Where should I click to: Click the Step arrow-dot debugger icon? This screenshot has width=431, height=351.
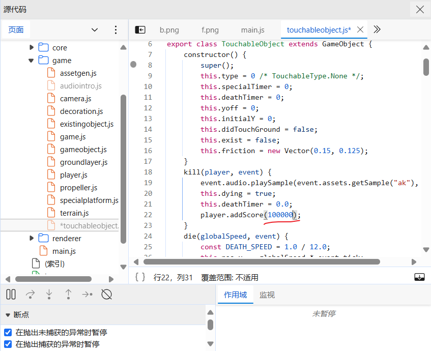pyautogui.click(x=88, y=295)
